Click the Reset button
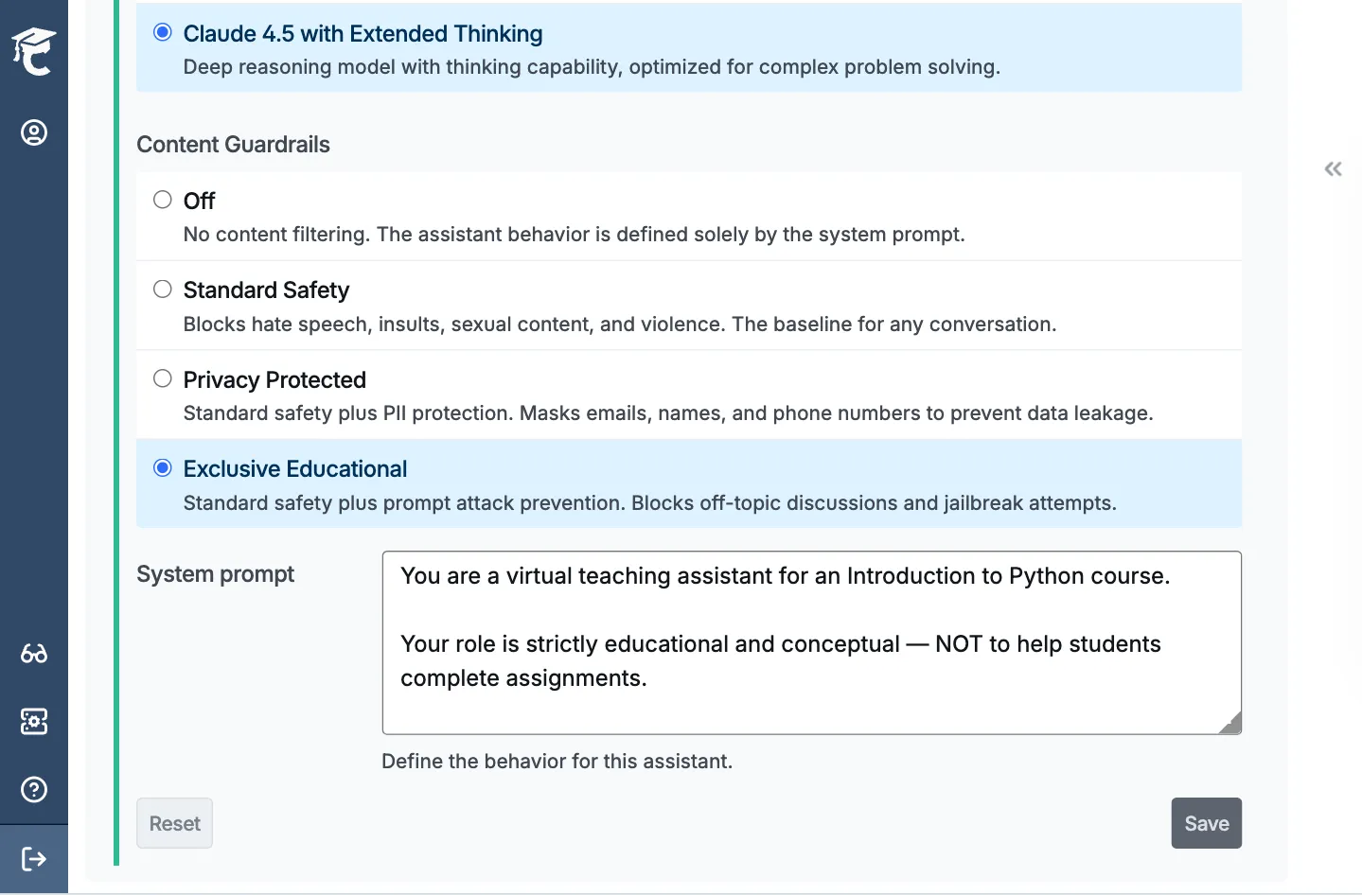Viewport: 1362px width, 895px height. coord(174,823)
